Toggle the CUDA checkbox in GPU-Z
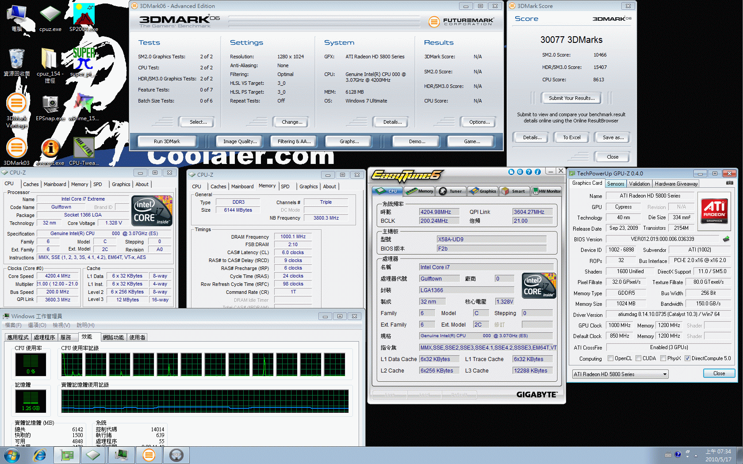The height and width of the screenshot is (464, 743). tap(639, 358)
